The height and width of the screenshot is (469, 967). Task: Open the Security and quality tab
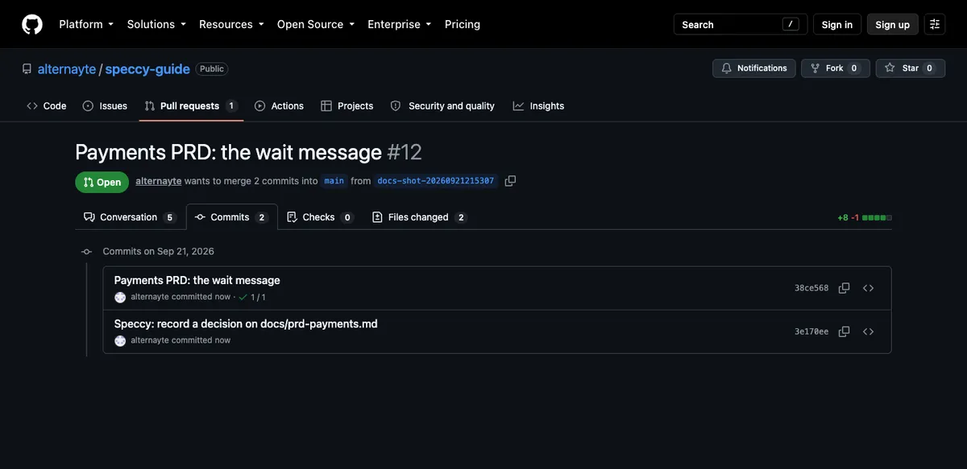[x=442, y=105]
